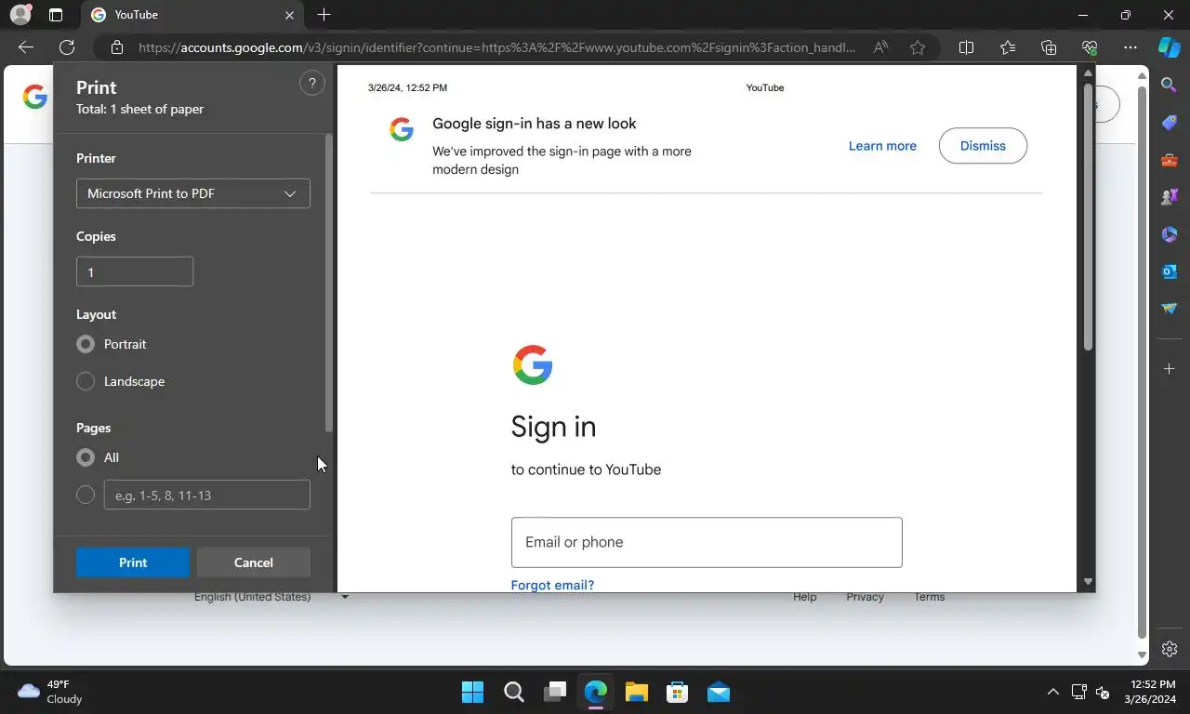Open the taskbar clock showing 12:52 PM
Screen dimensions: 1190x714
(1150, 692)
